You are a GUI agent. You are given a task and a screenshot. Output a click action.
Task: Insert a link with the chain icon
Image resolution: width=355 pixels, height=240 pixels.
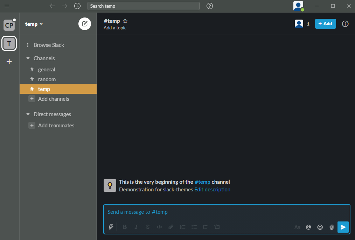pos(171,227)
